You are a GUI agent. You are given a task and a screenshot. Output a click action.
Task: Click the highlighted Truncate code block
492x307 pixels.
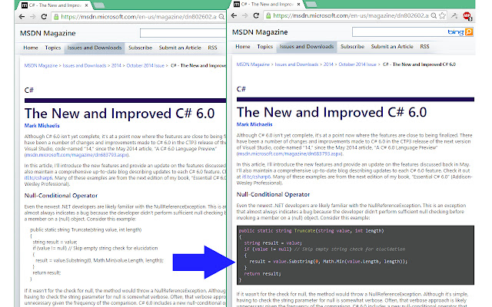355,255
